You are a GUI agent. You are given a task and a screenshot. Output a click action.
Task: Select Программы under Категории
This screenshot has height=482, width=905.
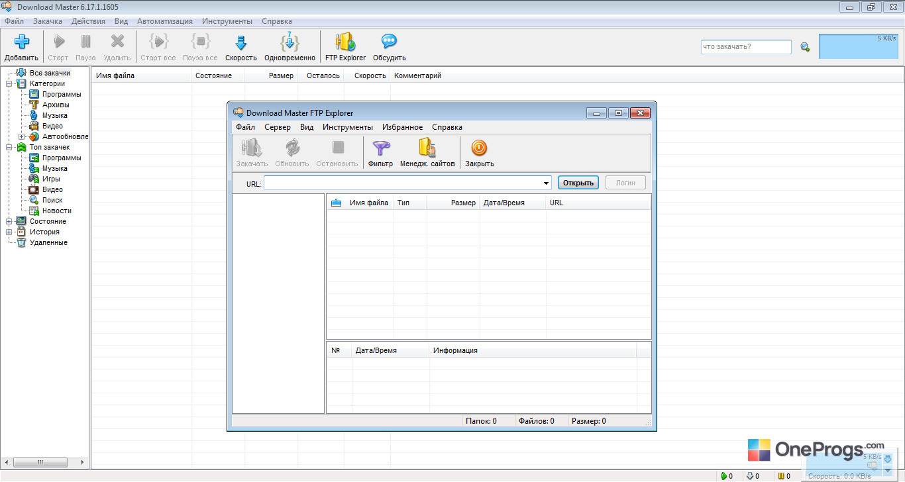62,94
